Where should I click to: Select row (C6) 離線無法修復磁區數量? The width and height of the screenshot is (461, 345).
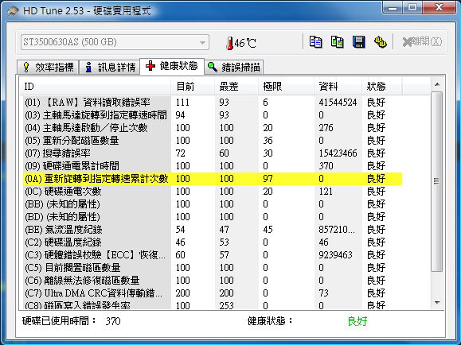pos(213,281)
